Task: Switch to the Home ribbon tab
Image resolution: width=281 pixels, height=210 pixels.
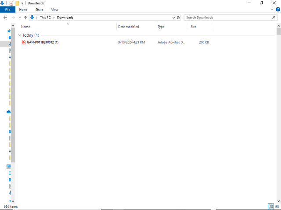Action: pyautogui.click(x=23, y=10)
